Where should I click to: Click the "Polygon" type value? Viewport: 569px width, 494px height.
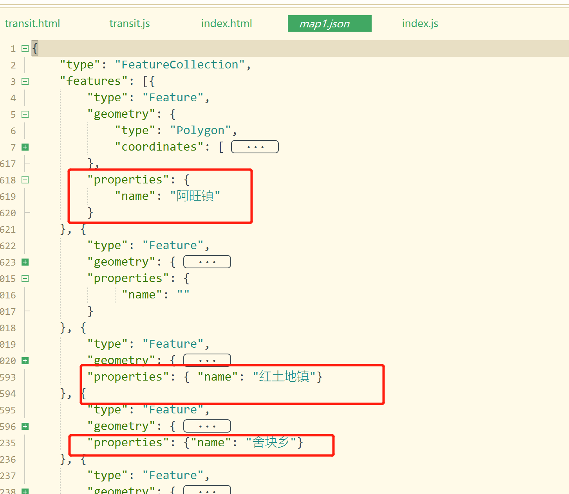click(201, 130)
